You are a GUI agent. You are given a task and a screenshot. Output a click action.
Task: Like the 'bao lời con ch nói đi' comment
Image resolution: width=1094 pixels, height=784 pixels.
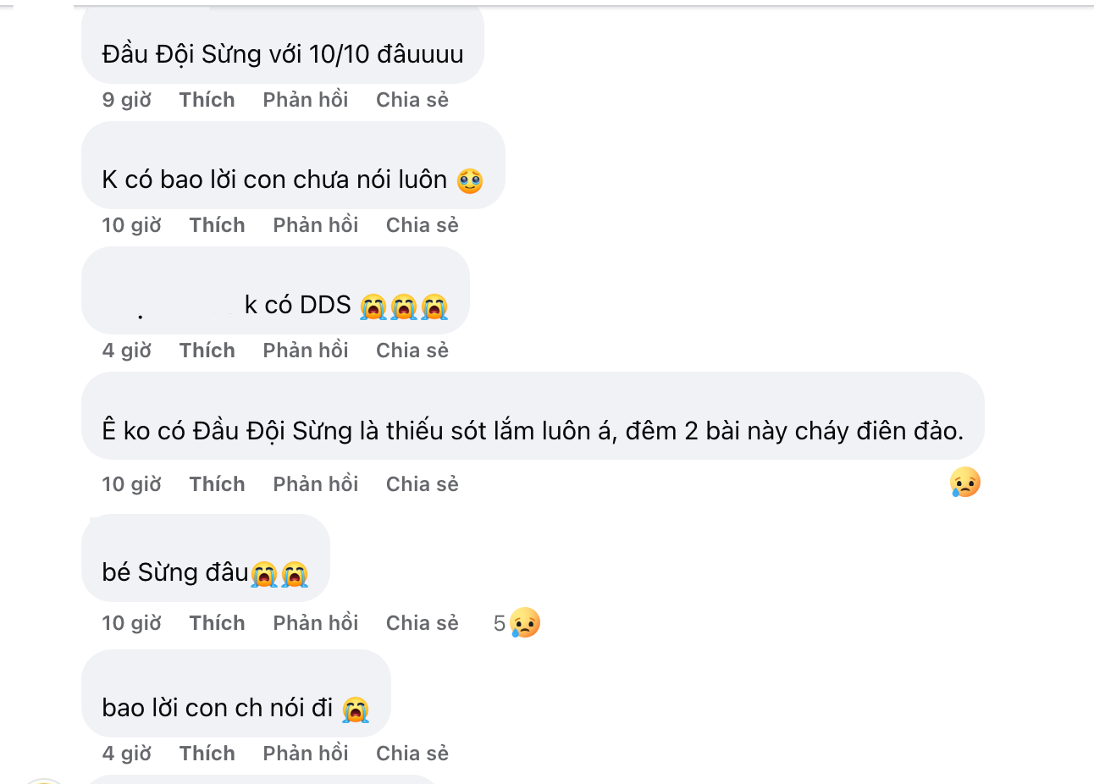(x=207, y=754)
